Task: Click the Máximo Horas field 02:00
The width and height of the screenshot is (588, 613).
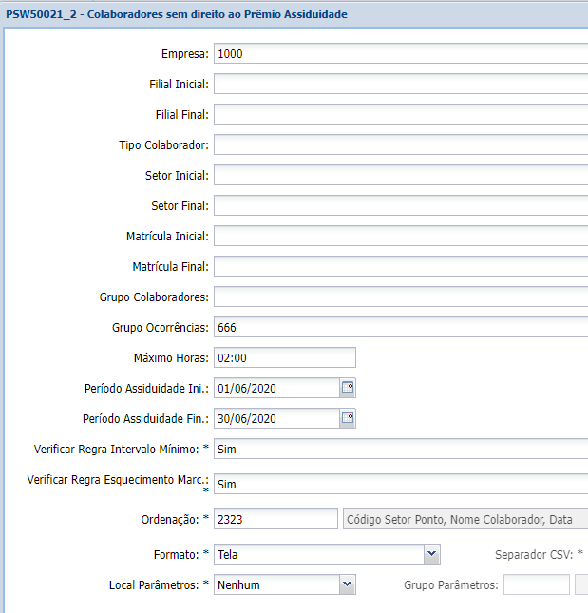Action: coord(285,357)
